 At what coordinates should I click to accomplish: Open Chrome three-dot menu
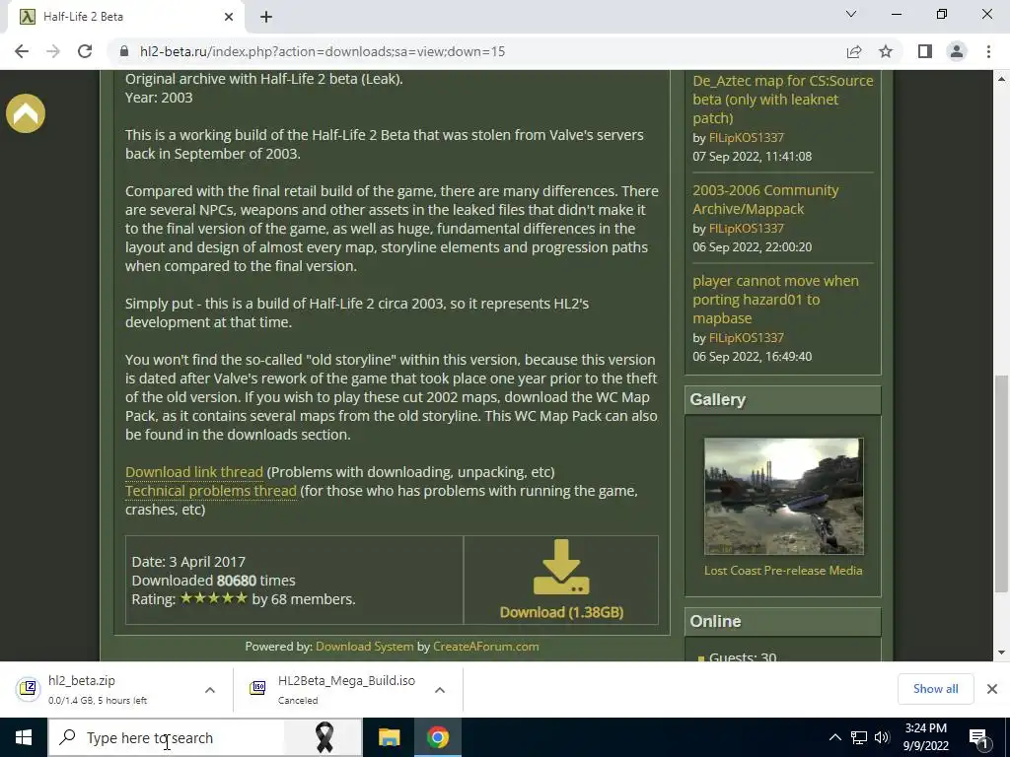click(x=988, y=51)
